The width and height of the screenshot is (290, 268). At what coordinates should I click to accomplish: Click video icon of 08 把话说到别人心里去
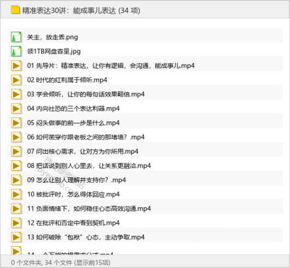pyautogui.click(x=16, y=166)
